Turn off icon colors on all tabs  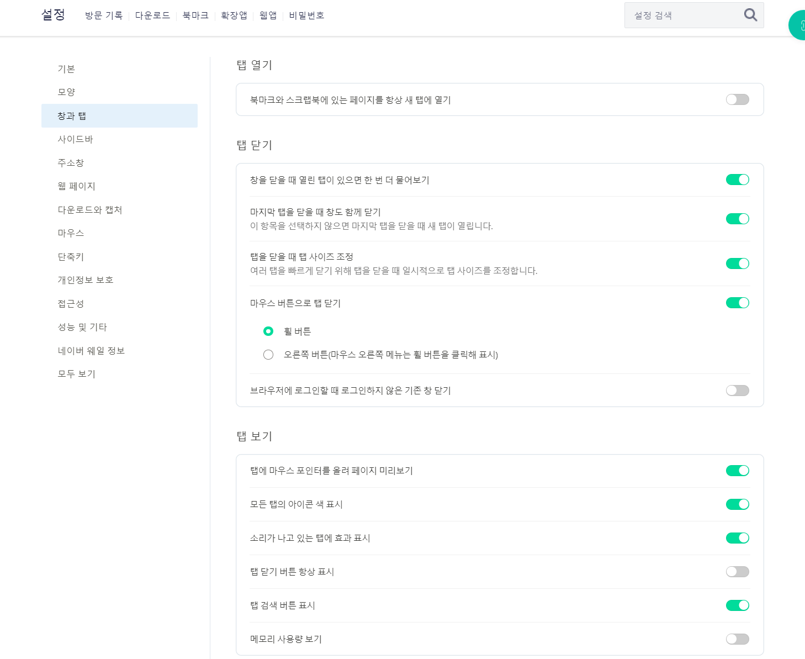click(x=737, y=504)
